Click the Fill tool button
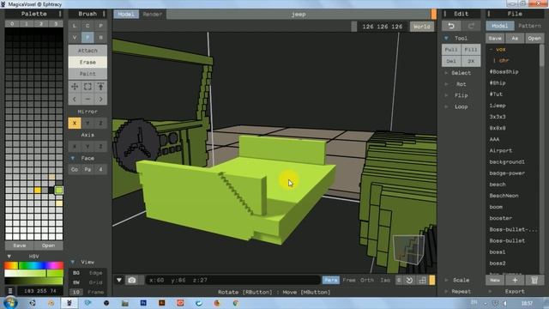The width and height of the screenshot is (549, 309). click(x=471, y=50)
